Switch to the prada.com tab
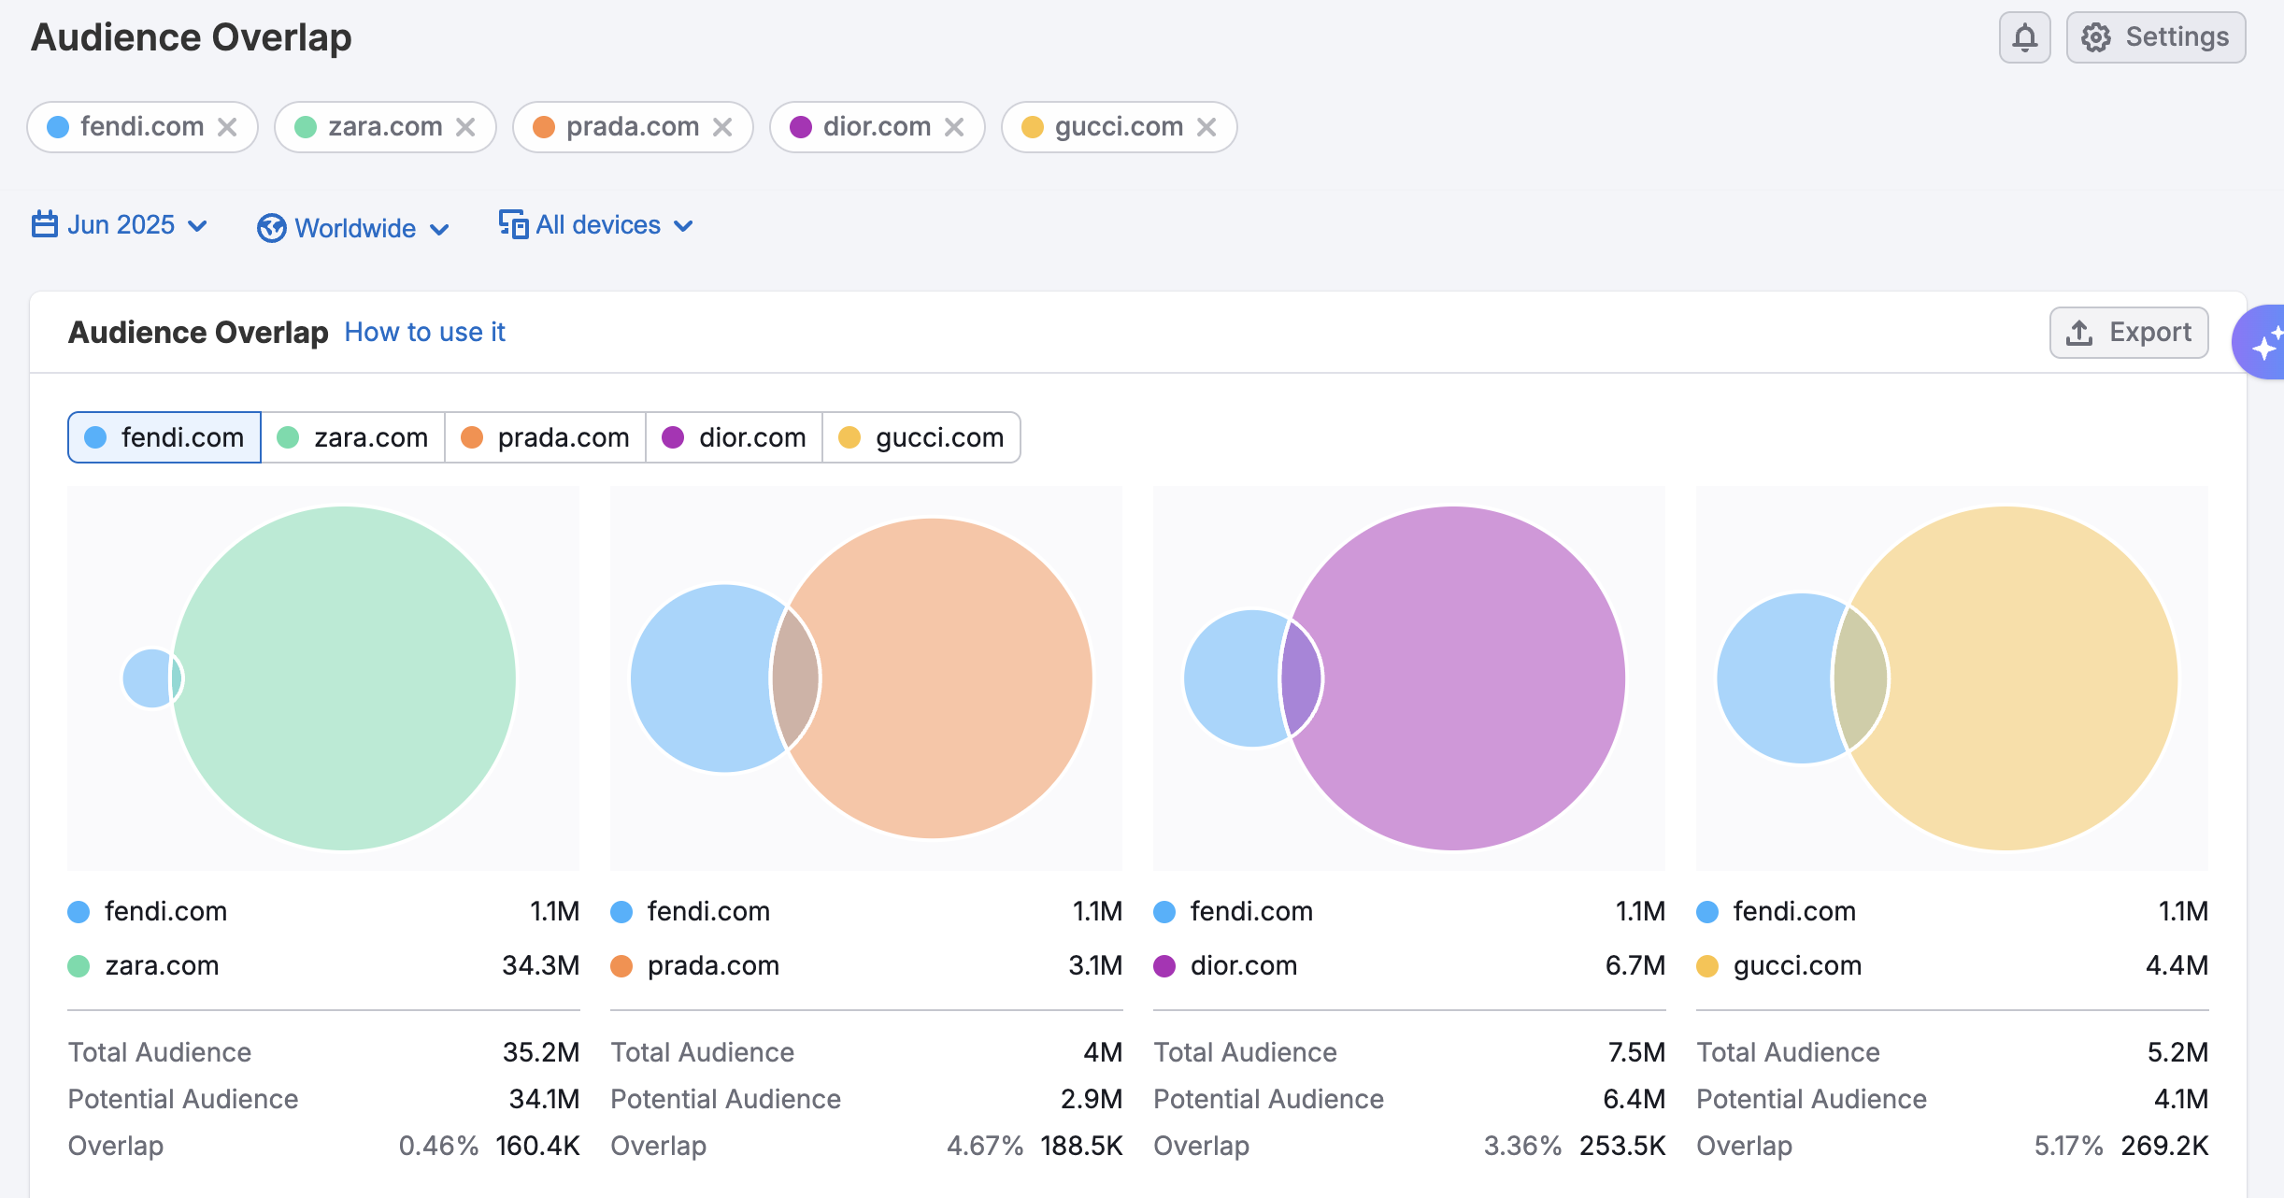 546,437
